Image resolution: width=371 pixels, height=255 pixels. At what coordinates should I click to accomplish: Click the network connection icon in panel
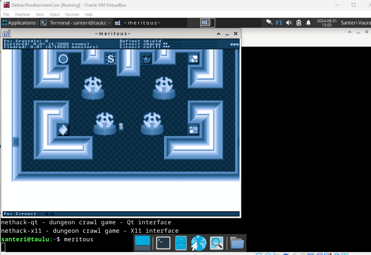pyautogui.click(x=269, y=23)
